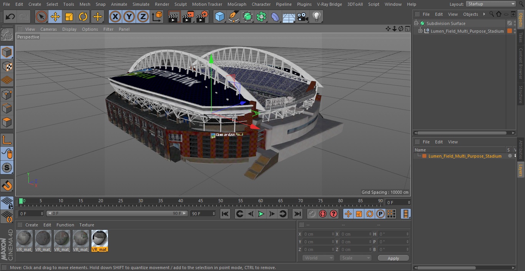The height and width of the screenshot is (271, 525).
Task: Open the Scale mode dropdown
Action: click(356, 258)
